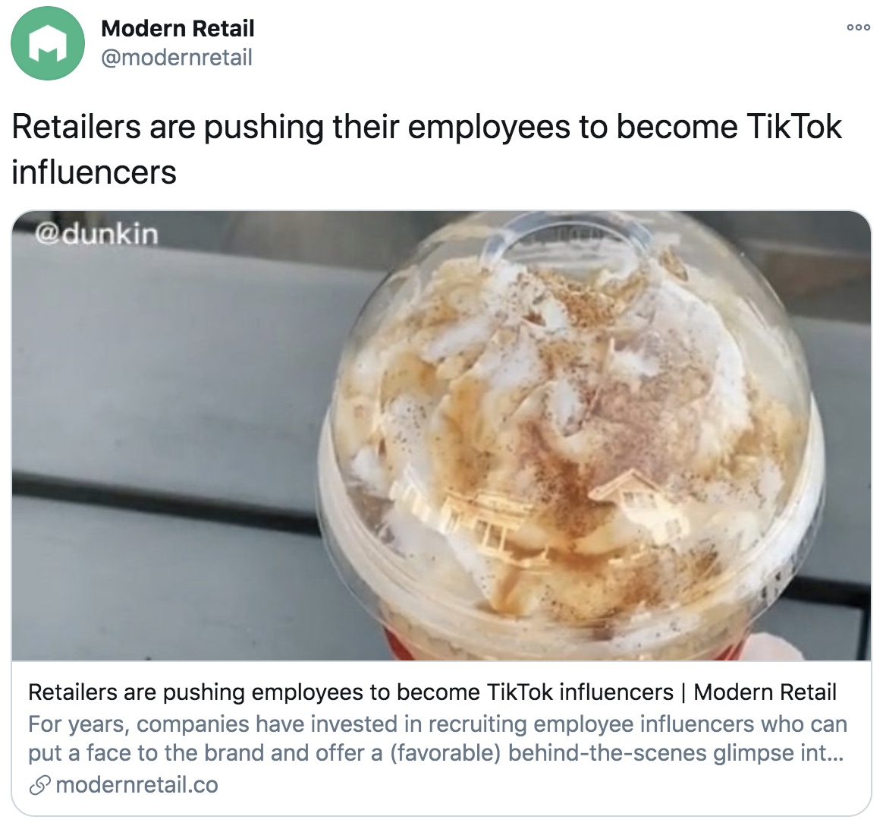This screenshot has width=883, height=826.
Task: Open the iced drink card thumbnail
Action: [x=441, y=436]
